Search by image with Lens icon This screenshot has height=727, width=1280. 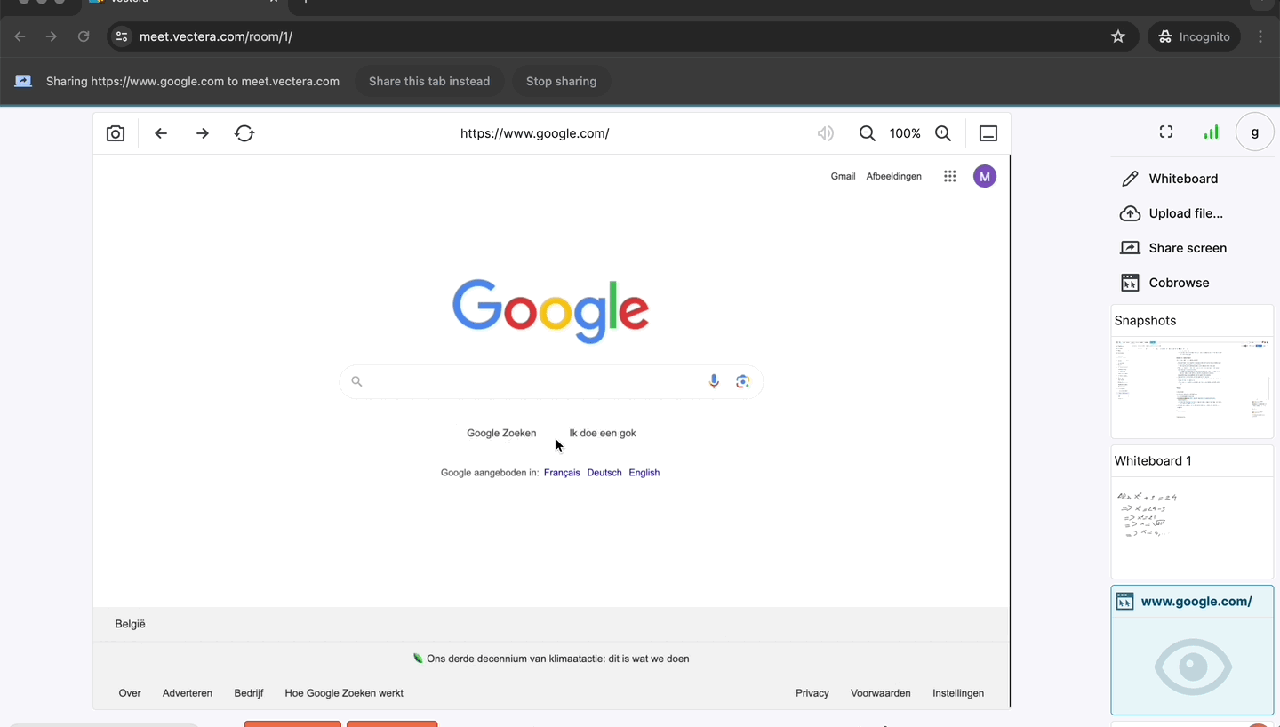[742, 381]
